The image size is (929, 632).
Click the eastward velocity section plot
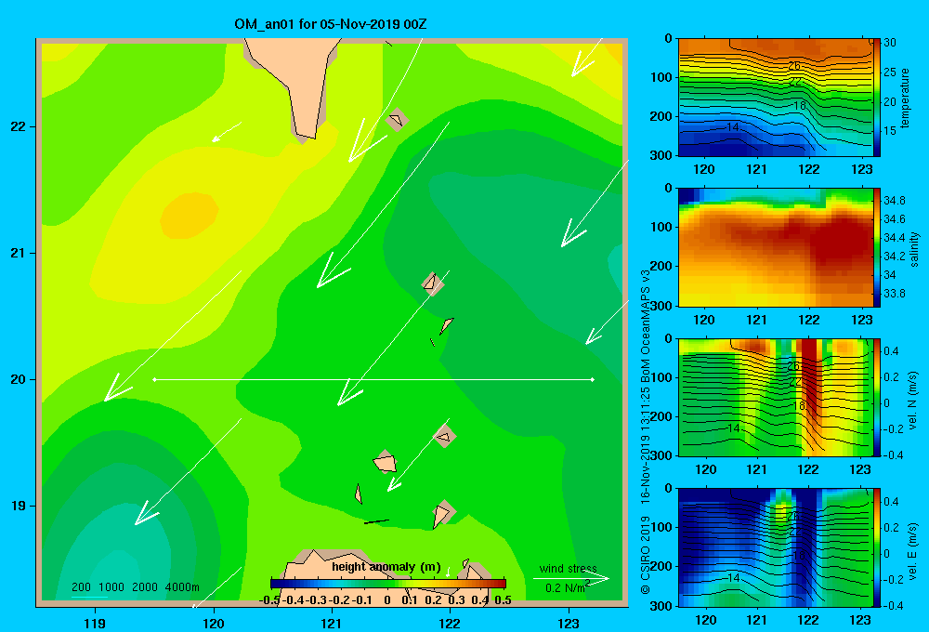(x=775, y=547)
